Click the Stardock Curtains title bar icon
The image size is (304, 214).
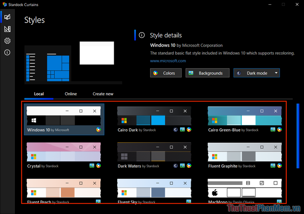click(5, 4)
